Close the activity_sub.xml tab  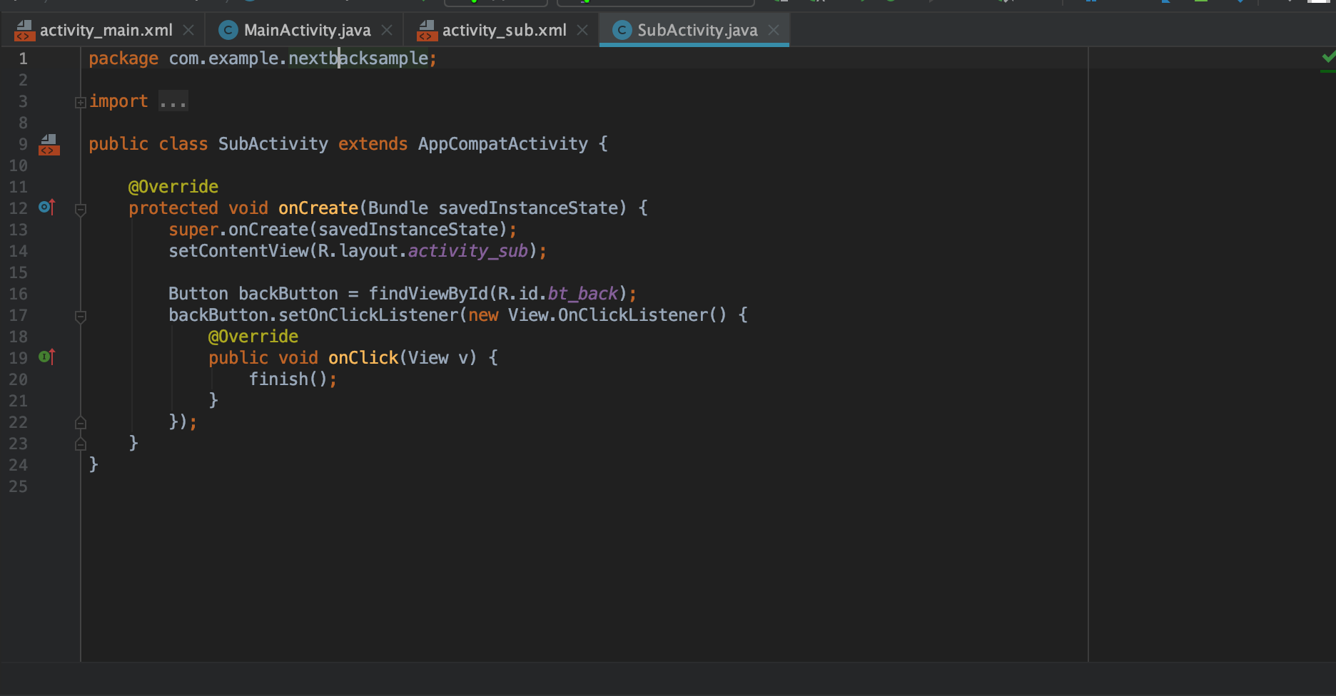582,30
